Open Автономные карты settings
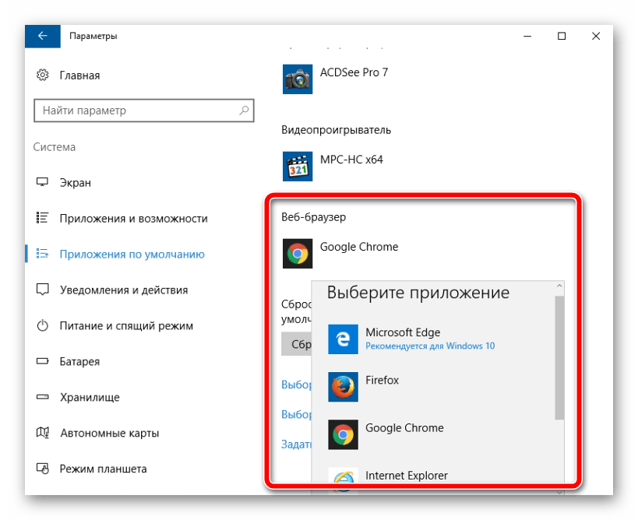Viewport: 638px width, 520px height. click(x=109, y=434)
